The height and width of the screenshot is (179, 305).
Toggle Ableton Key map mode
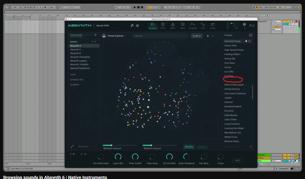261,7
